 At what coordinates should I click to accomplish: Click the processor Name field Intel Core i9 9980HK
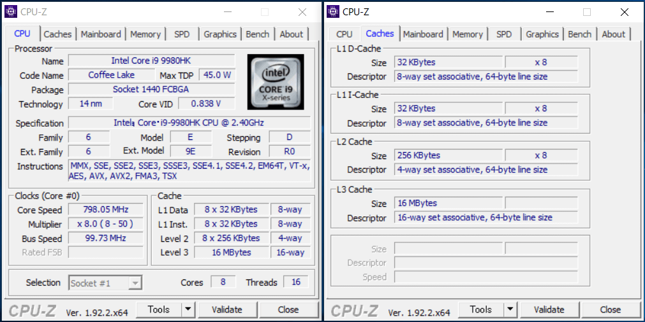pyautogui.click(x=152, y=60)
